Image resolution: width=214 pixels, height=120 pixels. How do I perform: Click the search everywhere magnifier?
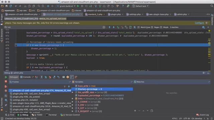tap(212, 6)
